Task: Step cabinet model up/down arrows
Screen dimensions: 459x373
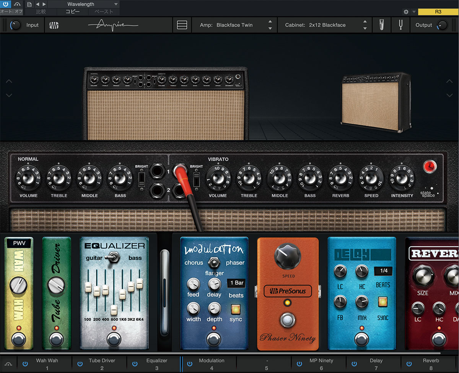Action: pyautogui.click(x=365, y=25)
